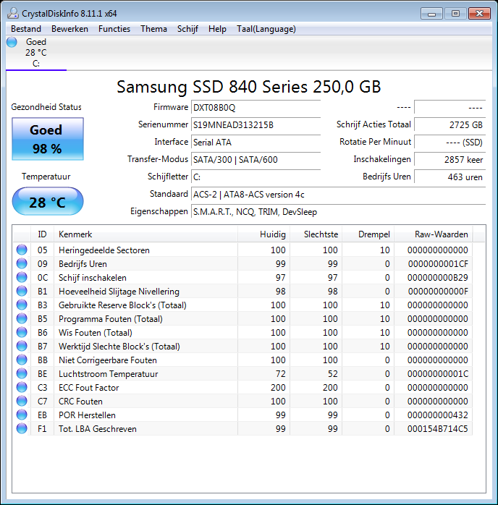Click the 28 °C temperature button

tap(48, 202)
